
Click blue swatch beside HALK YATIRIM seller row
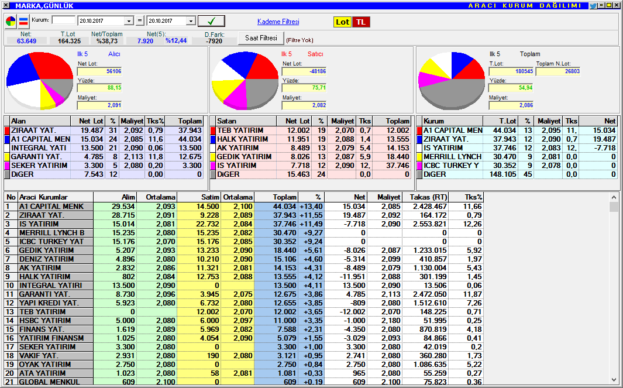[213, 139]
